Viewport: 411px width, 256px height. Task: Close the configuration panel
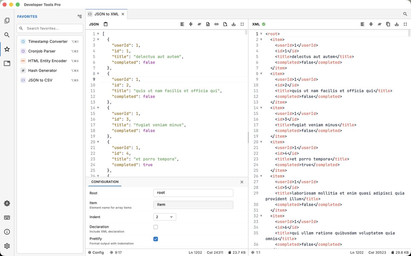click(242, 182)
